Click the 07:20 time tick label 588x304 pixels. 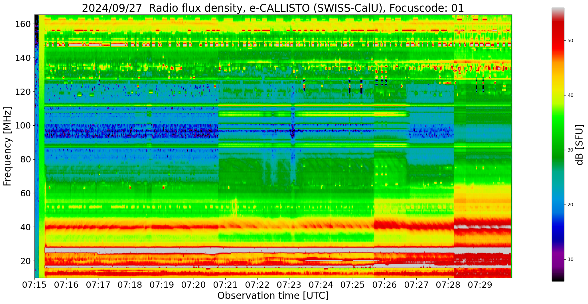pos(194,285)
